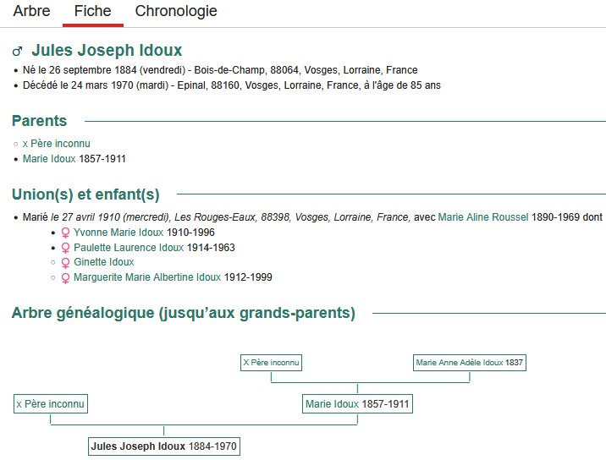Open Ginette Idoux's profile link
The width and height of the screenshot is (606, 460).
point(103,263)
